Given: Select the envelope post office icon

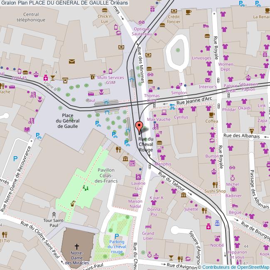Looking at the screenshot, I should (x=72, y=61).
